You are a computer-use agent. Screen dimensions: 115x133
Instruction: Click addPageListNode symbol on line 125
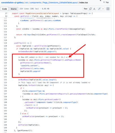(73, 60)
